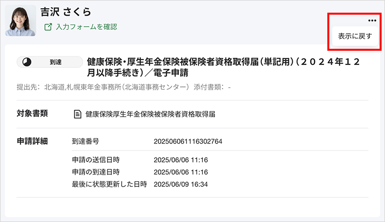Viewport: 385px width, 222px height.
Task: Click the external link icon beside 入力フォームを確認
Action: pyautogui.click(x=48, y=27)
